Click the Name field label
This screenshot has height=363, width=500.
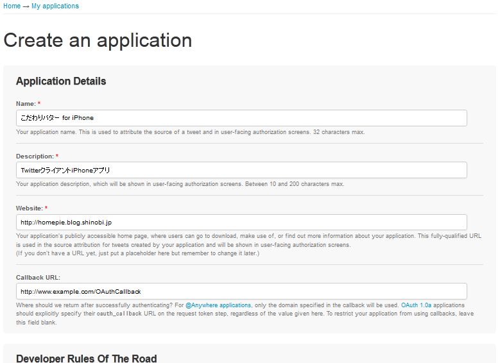coord(26,103)
